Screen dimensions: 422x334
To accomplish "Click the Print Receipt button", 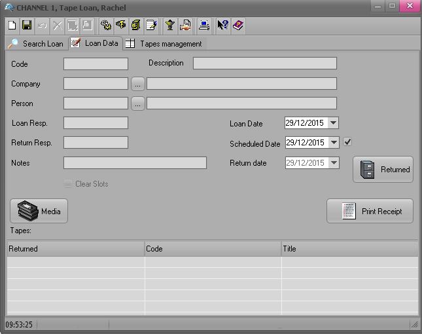I will [370, 211].
